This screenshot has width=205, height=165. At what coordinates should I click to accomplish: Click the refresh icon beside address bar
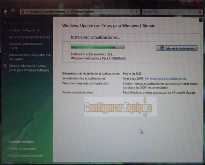click(x=137, y=12)
